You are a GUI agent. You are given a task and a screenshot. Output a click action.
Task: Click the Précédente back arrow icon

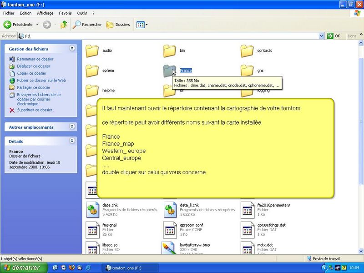pos(7,25)
